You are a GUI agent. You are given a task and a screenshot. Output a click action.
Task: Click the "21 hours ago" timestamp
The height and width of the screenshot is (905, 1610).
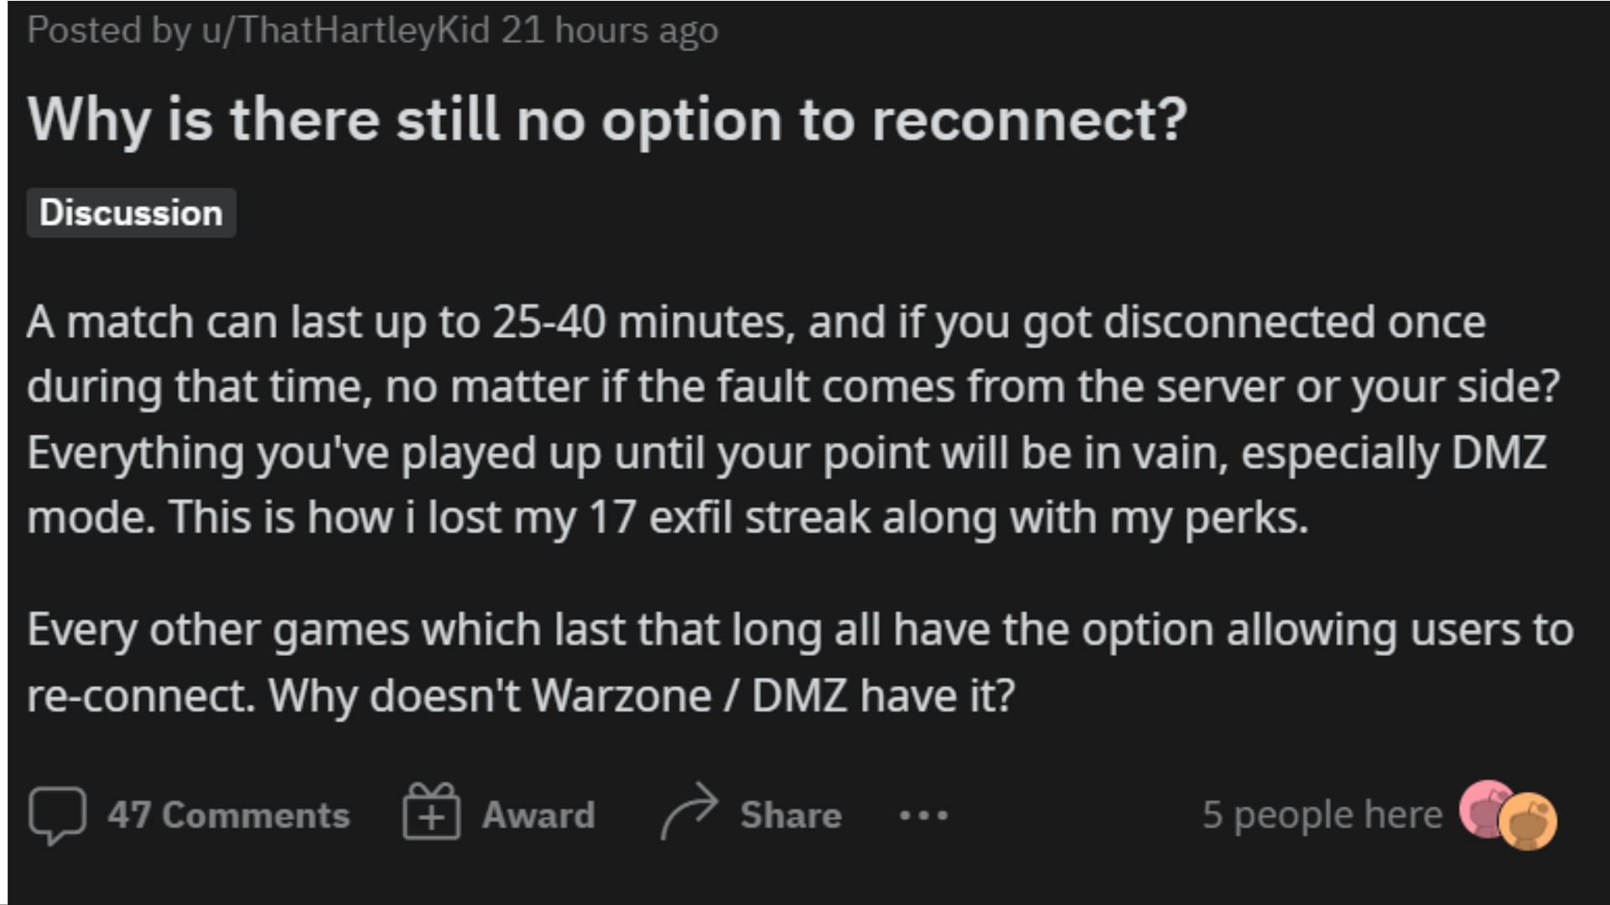(610, 30)
